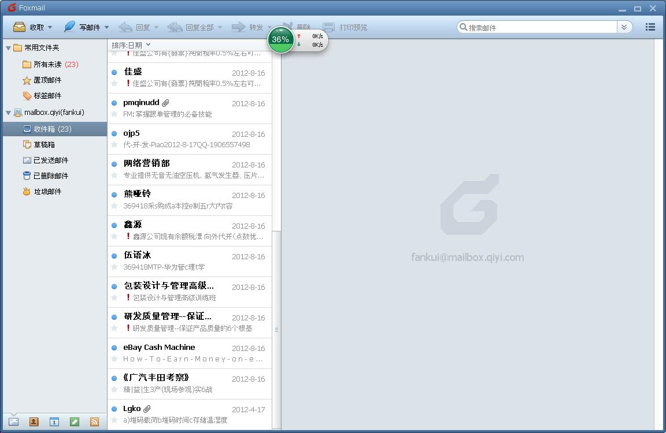Open mail with subject 代-开-发-Piao2012-8-17QQ-1906557498
The width and height of the screenshot is (666, 433).
coord(190,139)
